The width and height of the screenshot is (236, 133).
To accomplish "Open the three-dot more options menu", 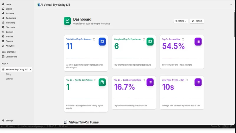I will click(x=231, y=5).
